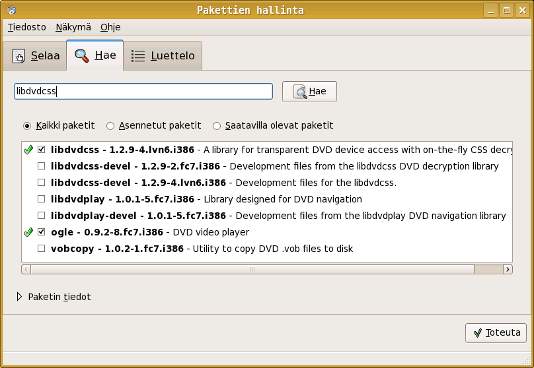534x368 pixels.
Task: Click the window menu icon in title bar
Action: [11, 10]
